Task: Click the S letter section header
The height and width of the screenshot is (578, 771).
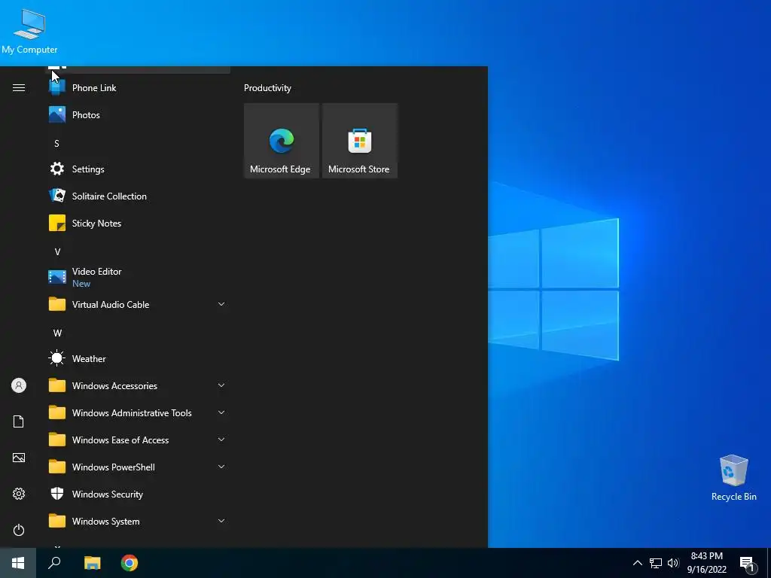Action: (x=56, y=144)
